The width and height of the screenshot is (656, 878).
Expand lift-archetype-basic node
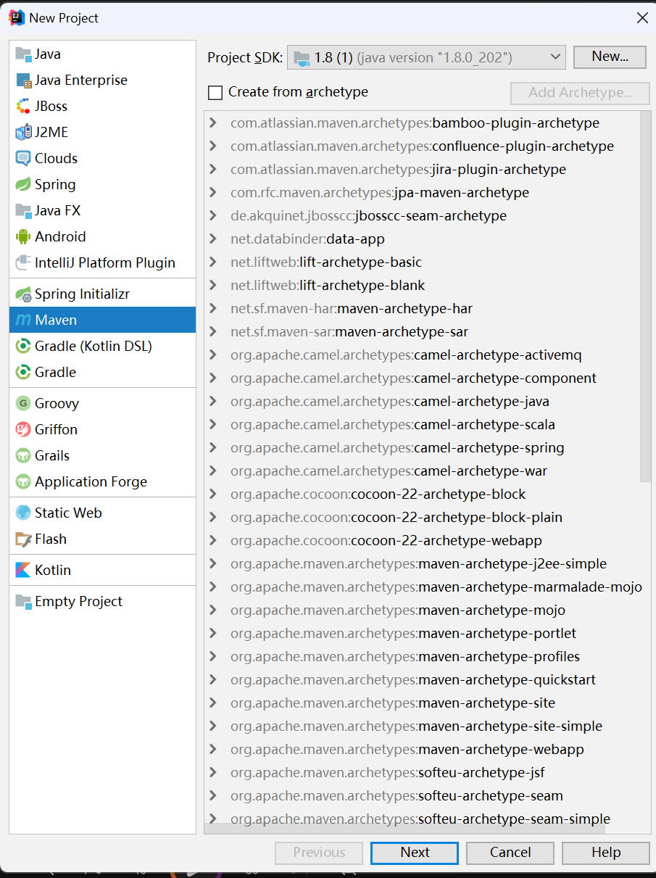212,262
